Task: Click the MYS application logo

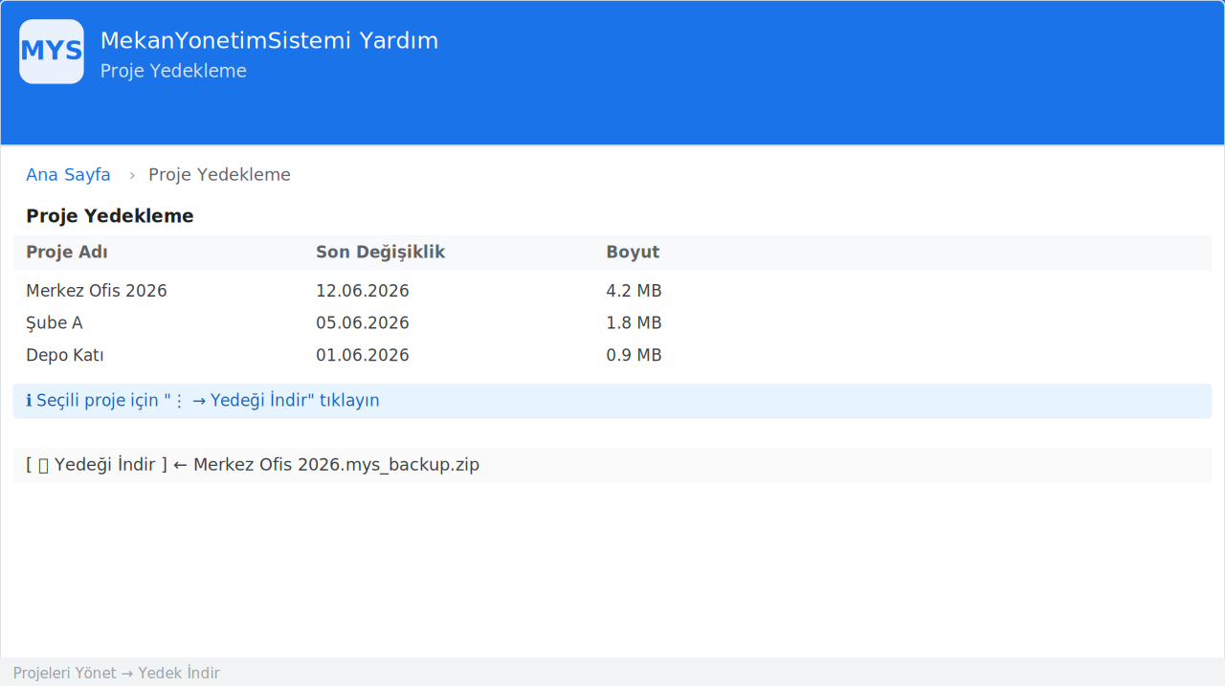Action: pos(52,52)
